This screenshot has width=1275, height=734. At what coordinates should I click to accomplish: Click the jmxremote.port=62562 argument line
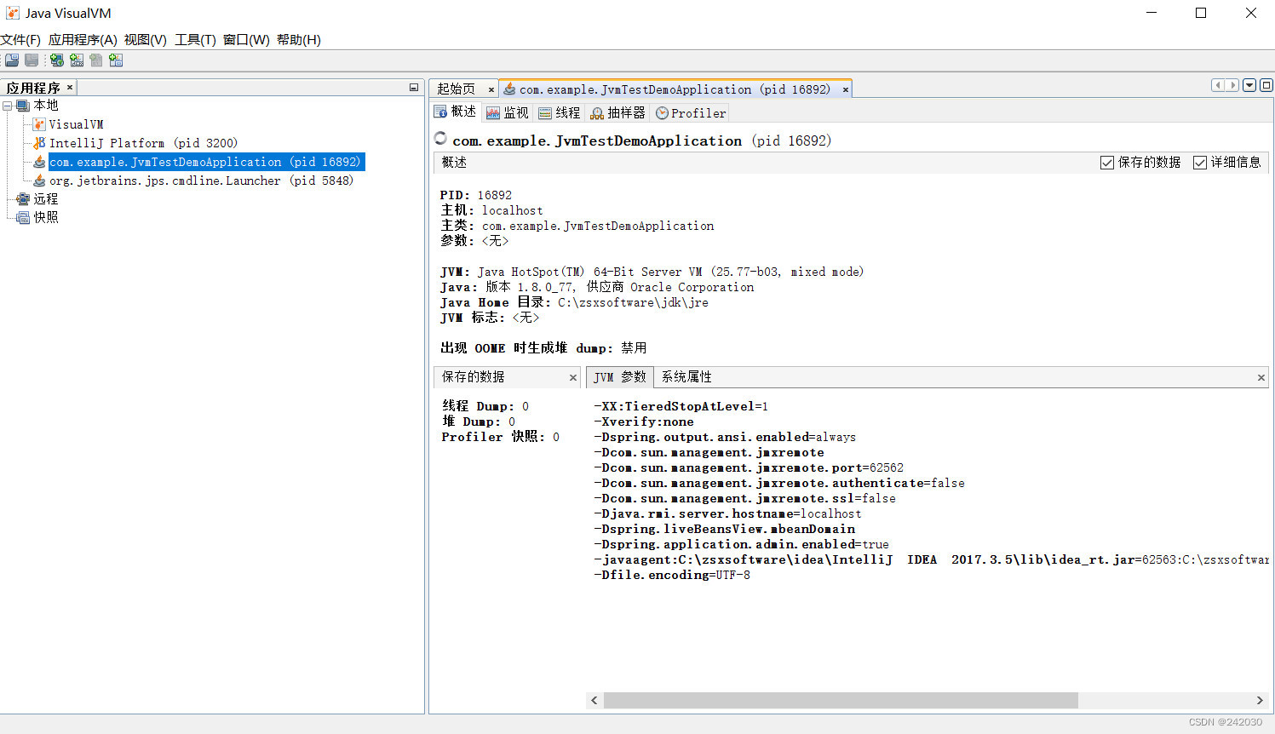(748, 467)
